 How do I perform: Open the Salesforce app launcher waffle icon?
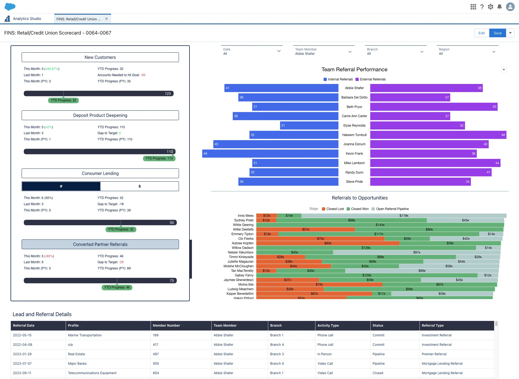pos(473,7)
